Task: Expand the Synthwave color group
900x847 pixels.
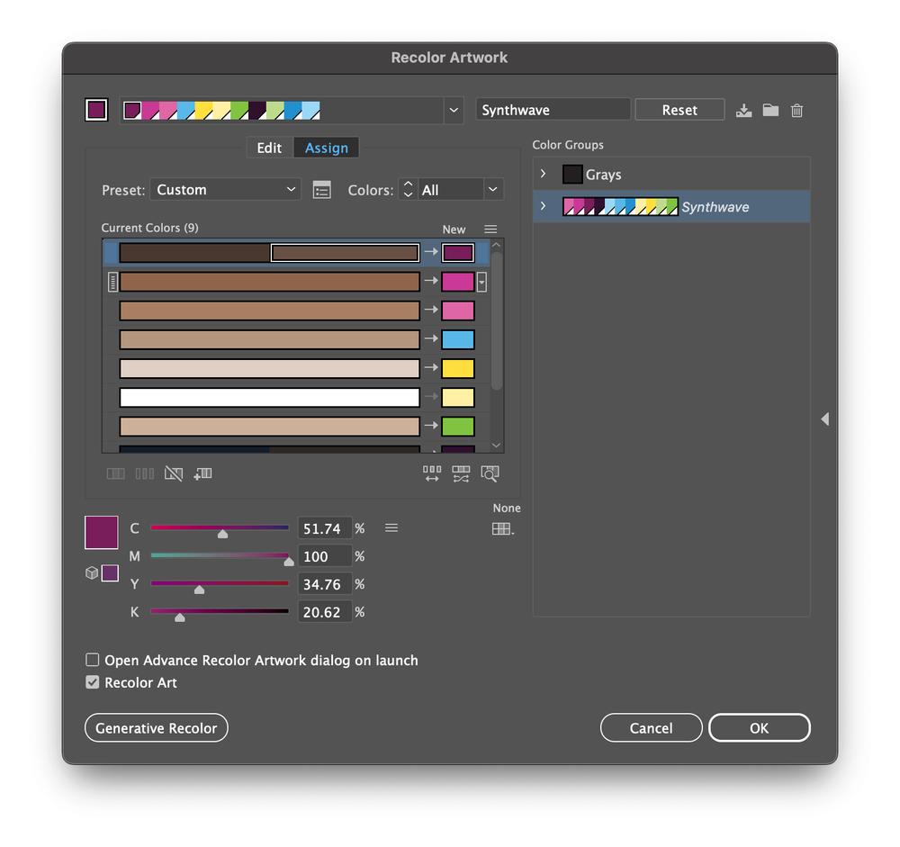Action: pos(543,205)
